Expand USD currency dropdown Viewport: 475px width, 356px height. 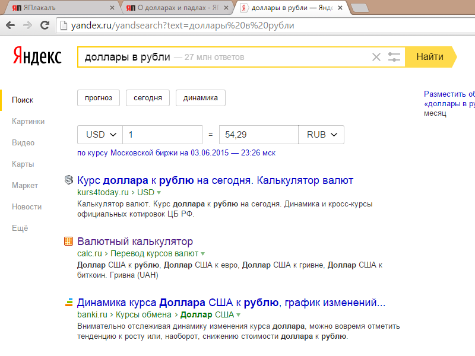[x=100, y=135]
